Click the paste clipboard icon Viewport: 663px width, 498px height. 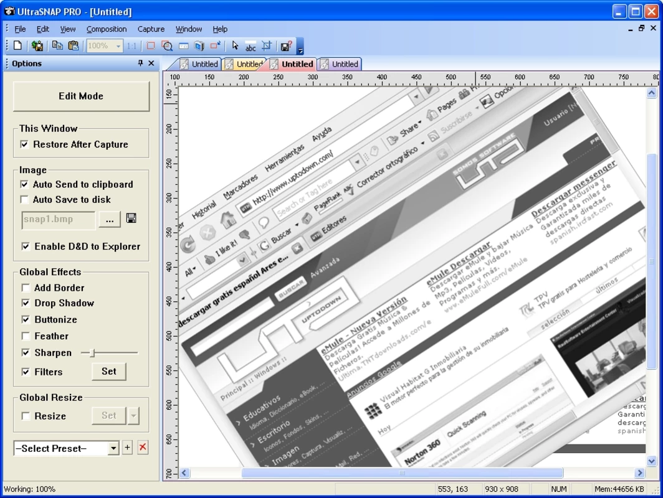click(x=73, y=45)
